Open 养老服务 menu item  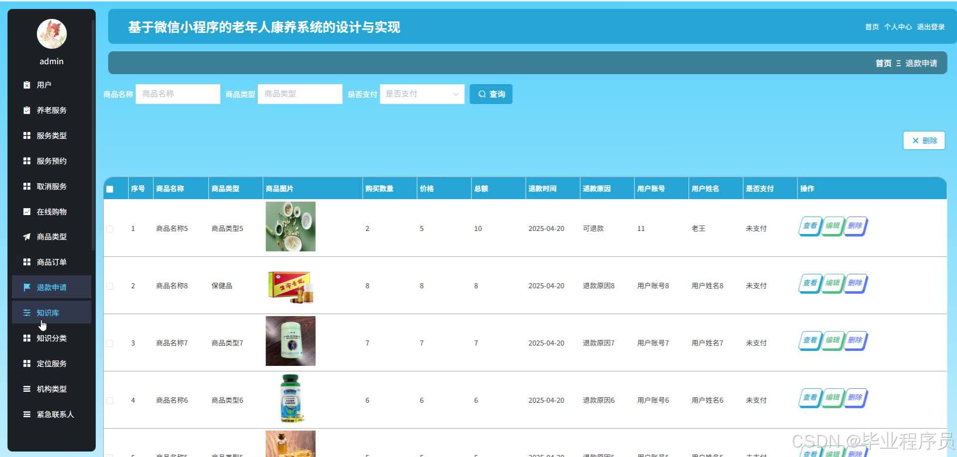(51, 111)
